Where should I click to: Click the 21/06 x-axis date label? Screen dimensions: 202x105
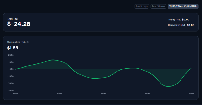103,94
